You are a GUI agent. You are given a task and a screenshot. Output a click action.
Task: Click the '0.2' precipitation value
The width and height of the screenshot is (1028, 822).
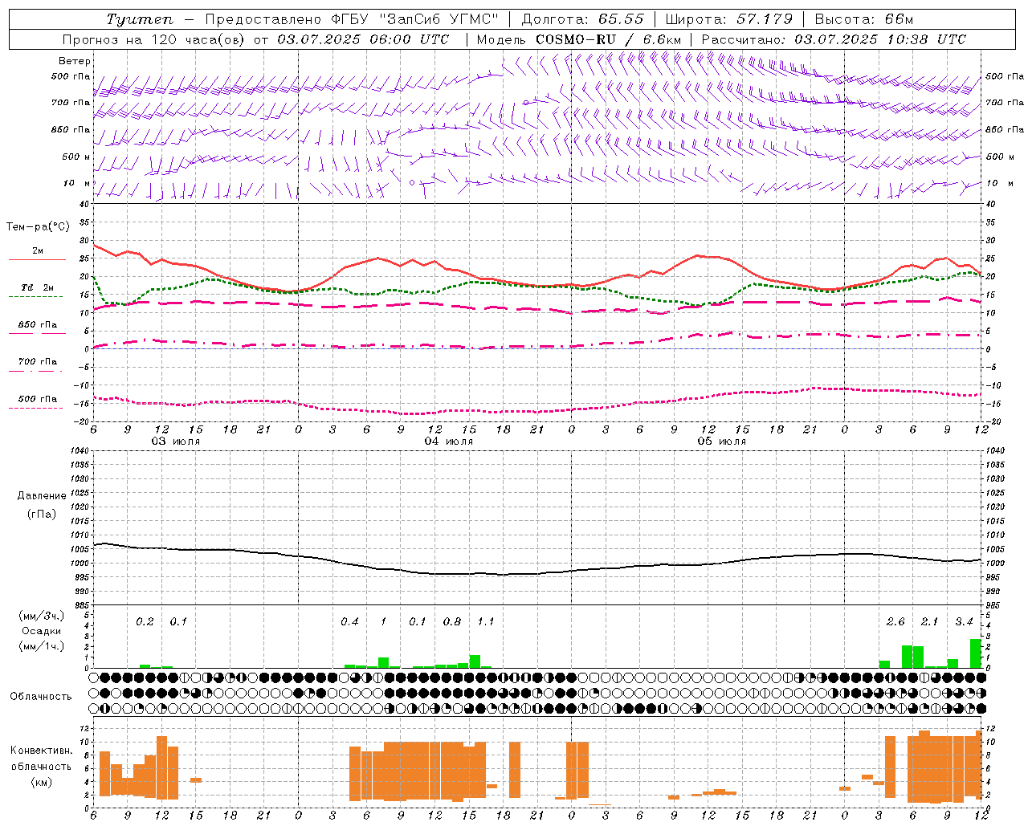145,622
